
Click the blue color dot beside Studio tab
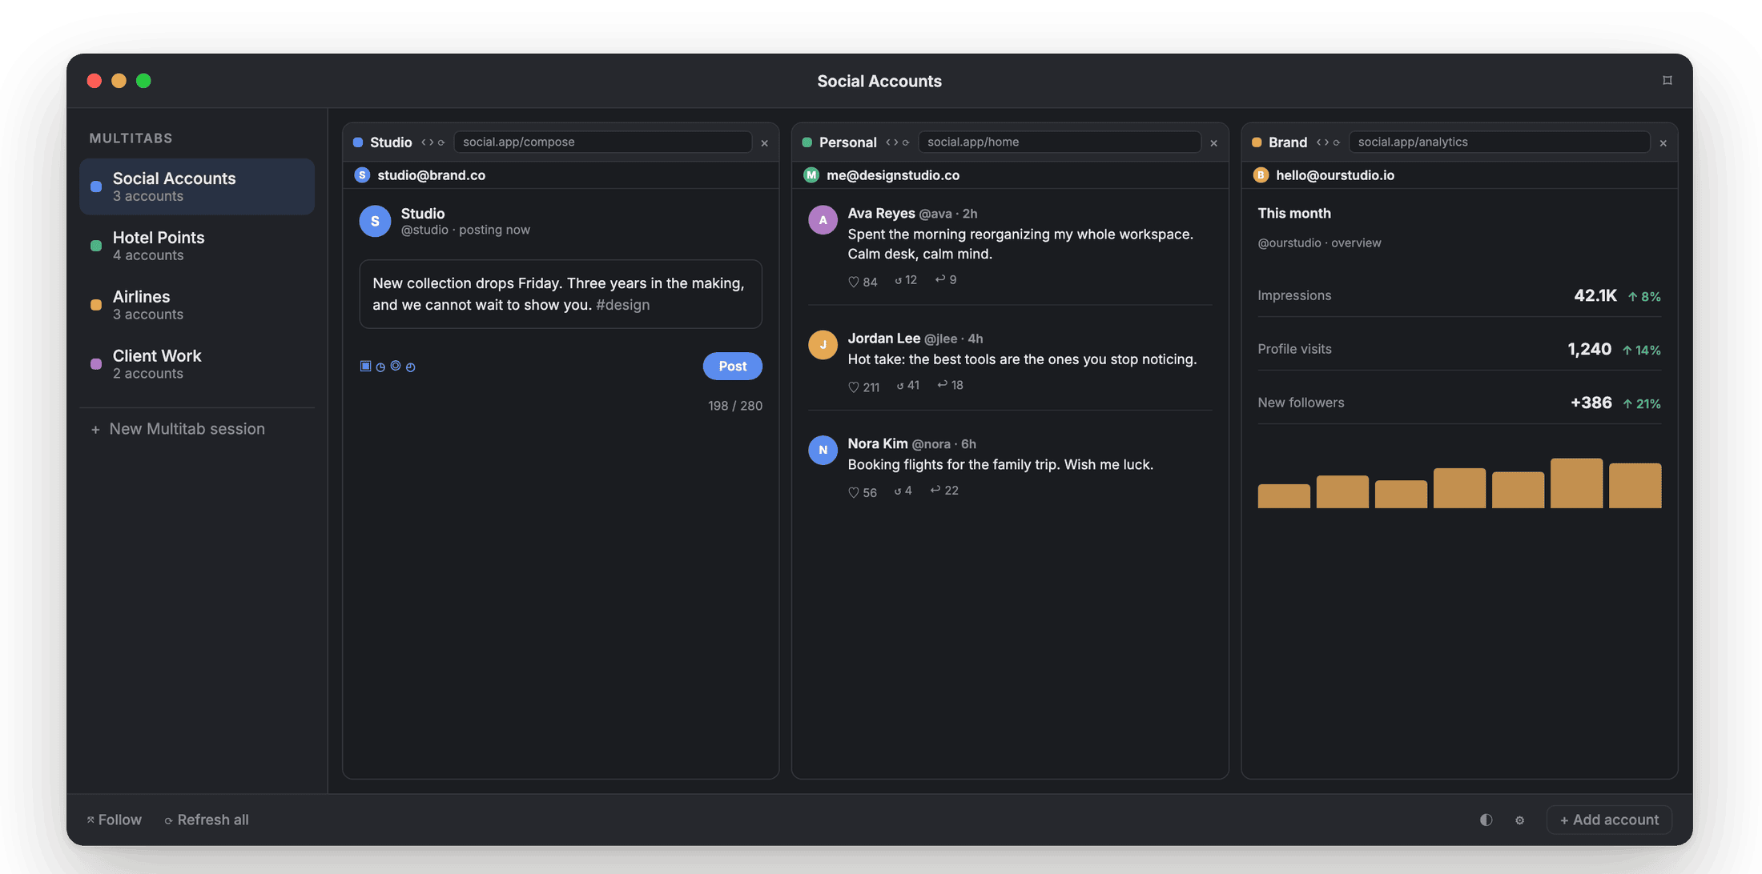358,142
